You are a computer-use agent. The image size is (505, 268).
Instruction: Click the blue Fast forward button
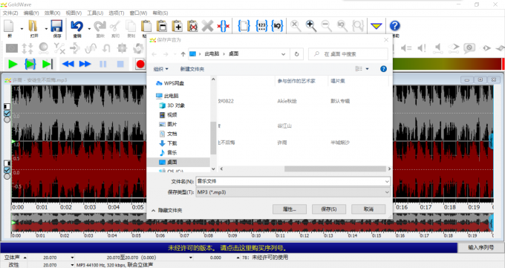pos(85,64)
